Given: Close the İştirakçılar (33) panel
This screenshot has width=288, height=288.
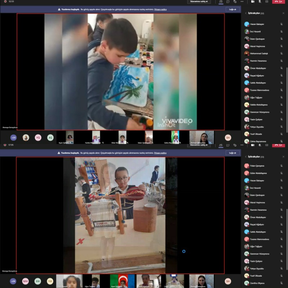Looking at the screenshot, I should pos(283,157).
